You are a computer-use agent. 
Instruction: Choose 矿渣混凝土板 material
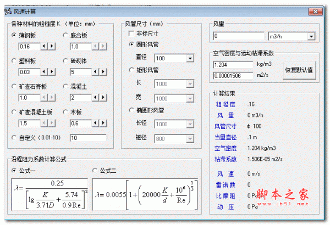[x=14, y=112]
